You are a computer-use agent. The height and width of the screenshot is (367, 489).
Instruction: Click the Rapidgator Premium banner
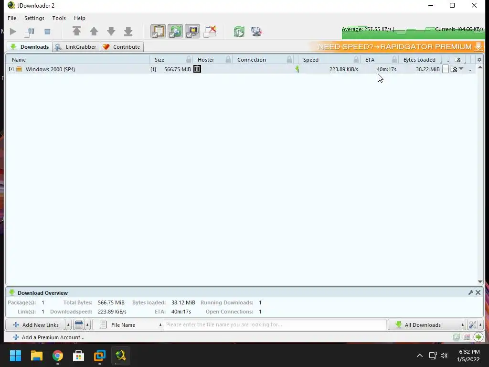coord(397,46)
